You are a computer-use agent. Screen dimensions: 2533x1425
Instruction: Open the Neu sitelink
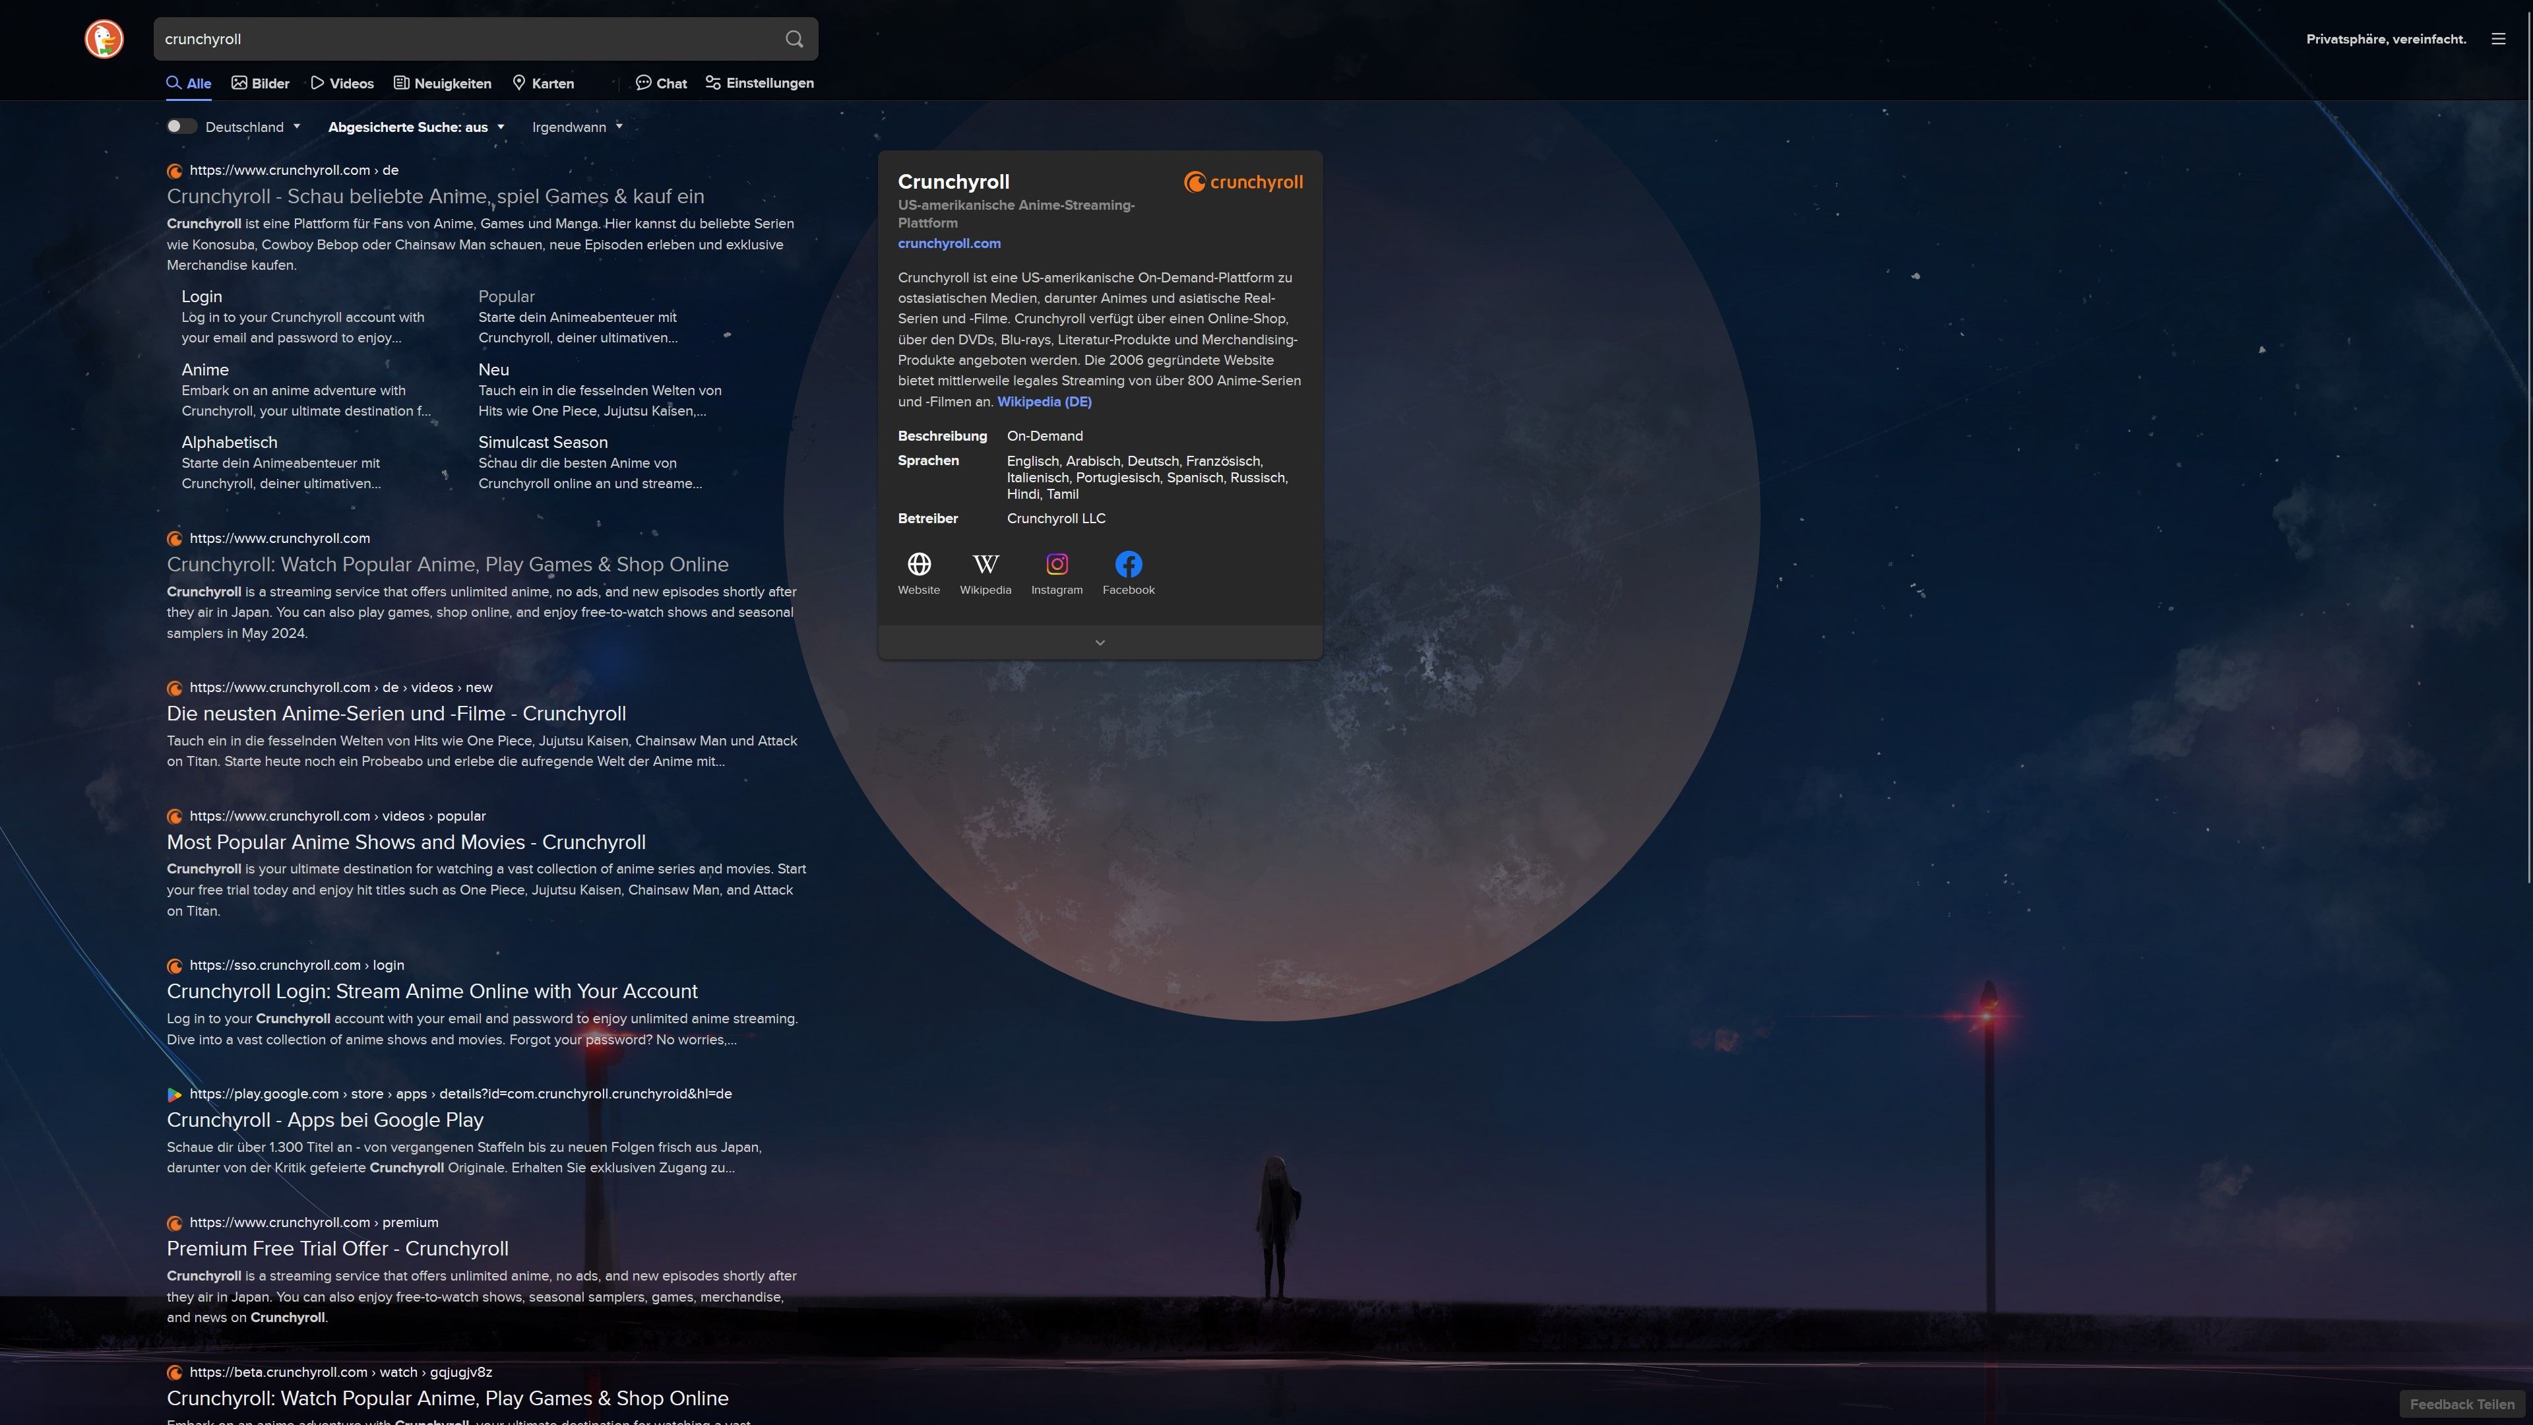coord(493,369)
